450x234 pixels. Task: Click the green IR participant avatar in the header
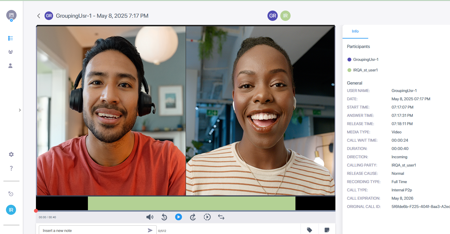coord(285,16)
